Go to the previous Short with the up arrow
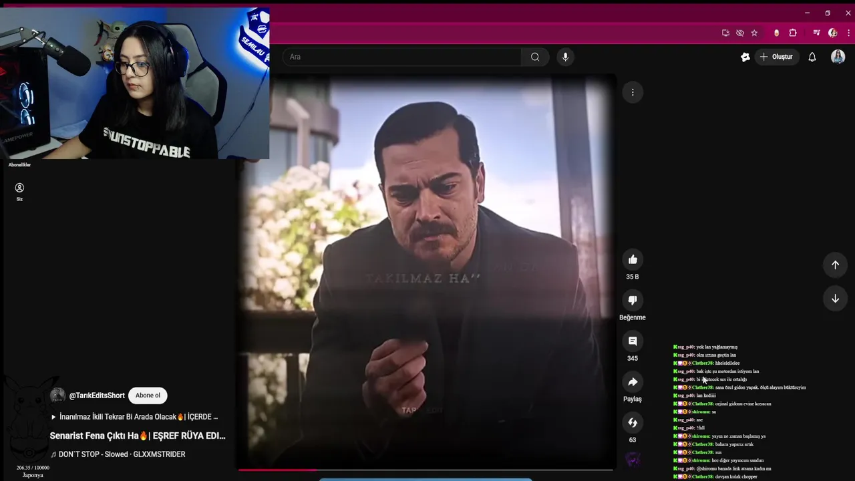855x481 pixels. [x=835, y=265]
